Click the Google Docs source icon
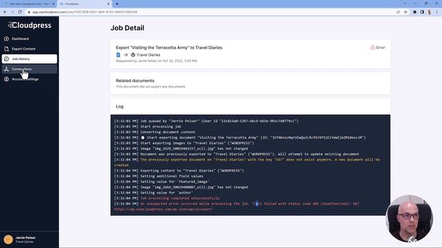The image size is (442, 248). (118, 55)
